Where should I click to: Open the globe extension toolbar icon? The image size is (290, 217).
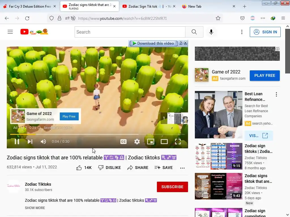tap(273, 18)
